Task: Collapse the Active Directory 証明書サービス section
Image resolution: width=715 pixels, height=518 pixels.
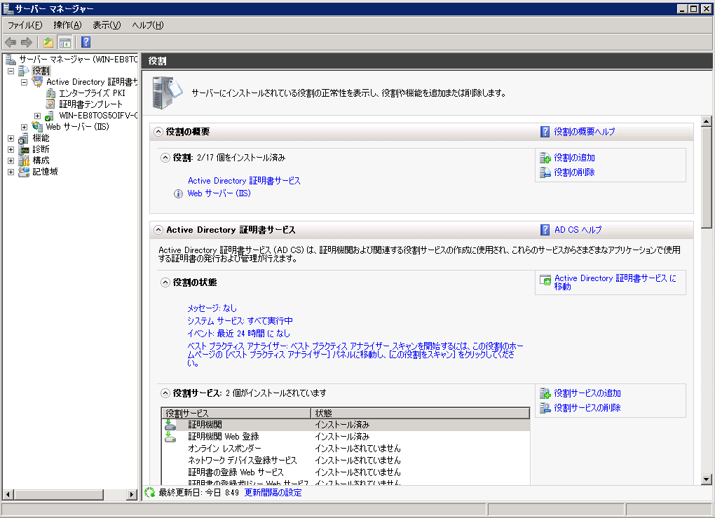Action: [x=158, y=230]
